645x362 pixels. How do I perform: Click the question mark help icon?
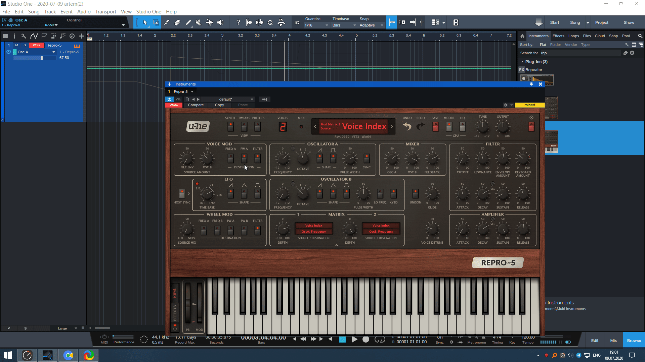[x=238, y=22]
